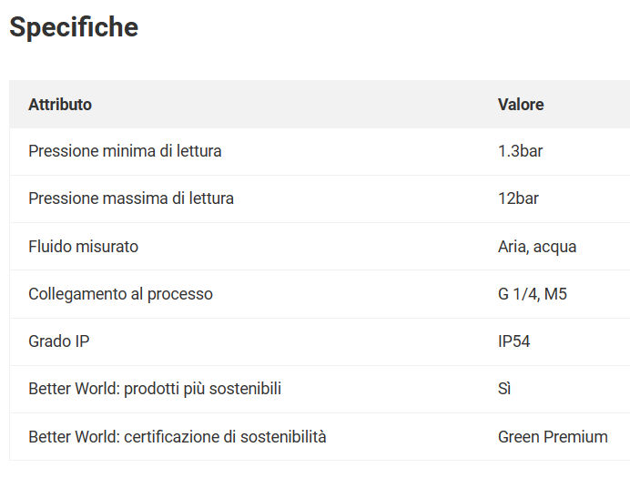
Task: Select the Valore column header
Action: pyautogui.click(x=521, y=105)
